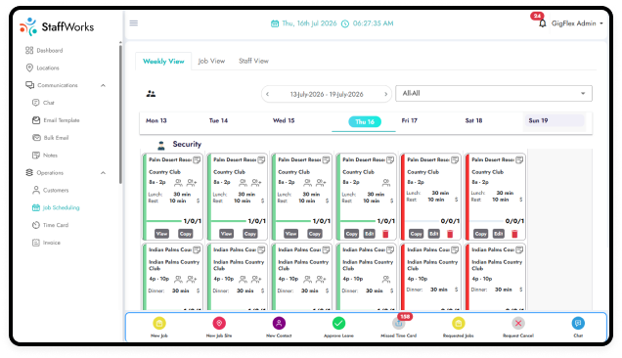Open Request Cancel shortcut
The image size is (622, 358).
click(x=518, y=324)
